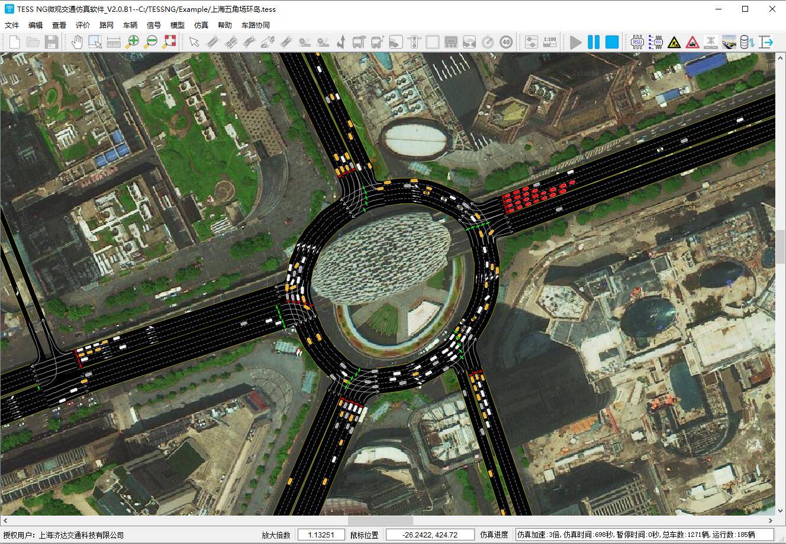Click the 放大倍数 zoom factor field
The height and width of the screenshot is (544, 786).
pos(321,535)
